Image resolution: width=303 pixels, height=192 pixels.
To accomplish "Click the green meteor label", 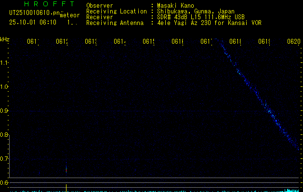I will pos(70,15).
